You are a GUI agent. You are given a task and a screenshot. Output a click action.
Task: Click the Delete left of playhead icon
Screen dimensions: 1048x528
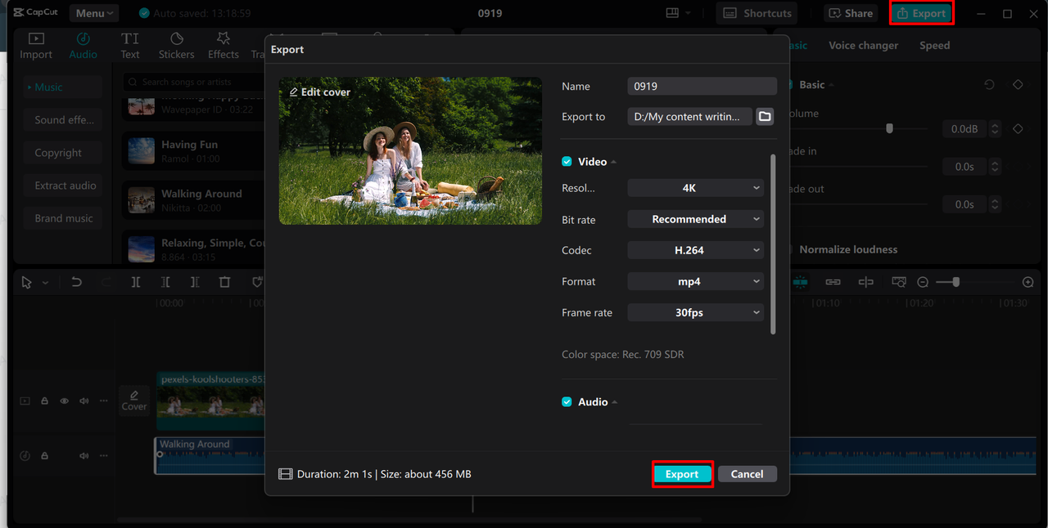pyautogui.click(x=165, y=282)
